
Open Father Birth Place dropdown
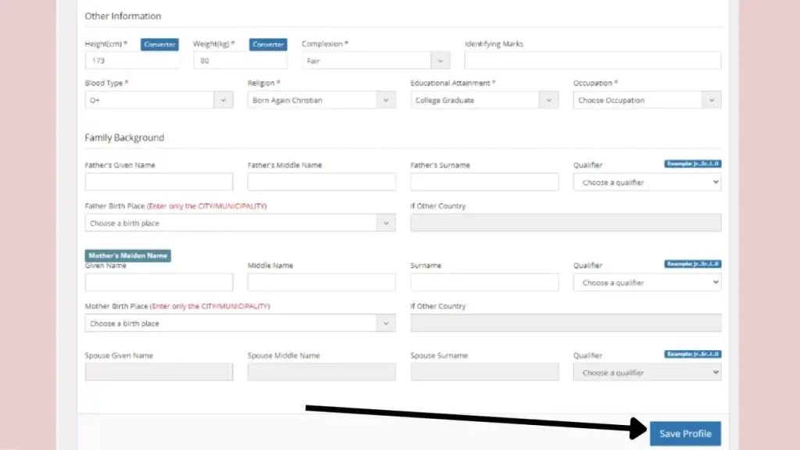click(x=241, y=223)
